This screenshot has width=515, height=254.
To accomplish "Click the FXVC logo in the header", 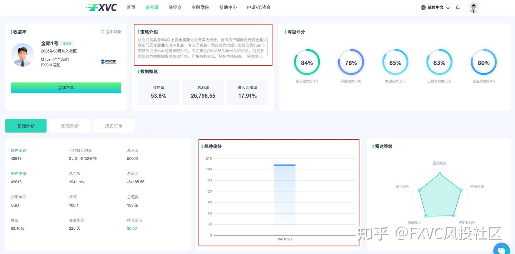I will point(101,7).
